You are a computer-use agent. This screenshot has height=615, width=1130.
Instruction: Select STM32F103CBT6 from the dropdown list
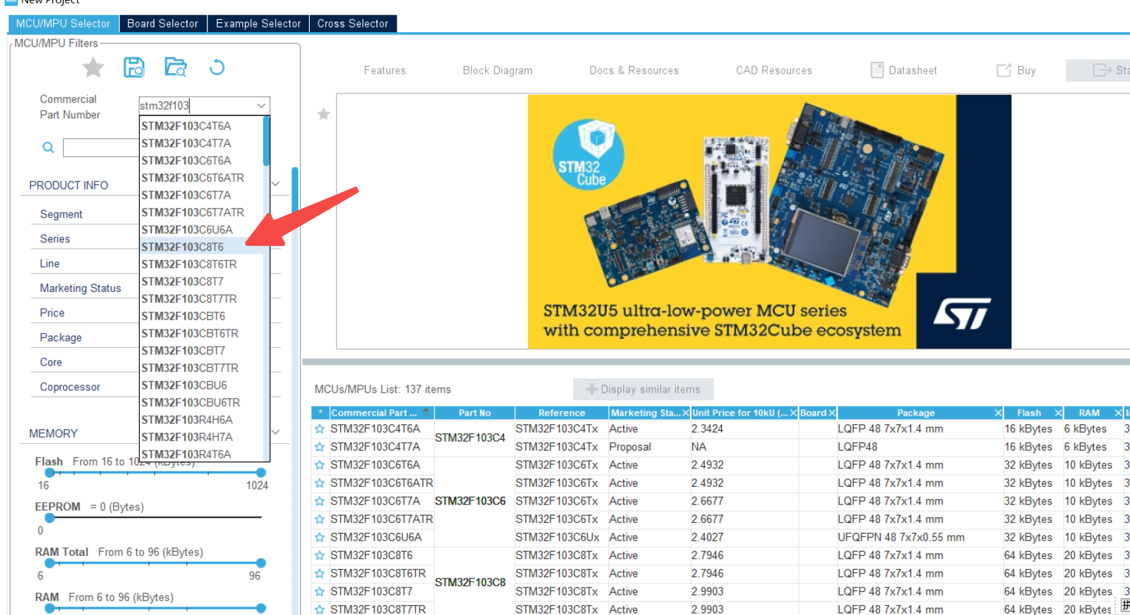click(x=201, y=316)
